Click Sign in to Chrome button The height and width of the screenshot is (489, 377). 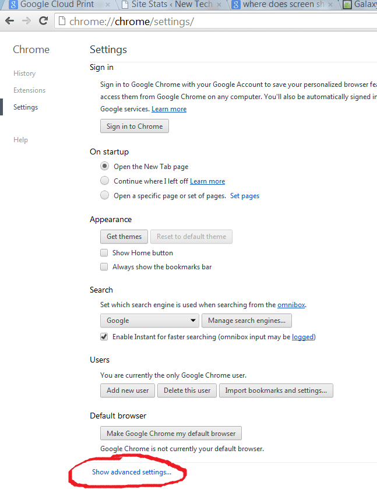(135, 126)
